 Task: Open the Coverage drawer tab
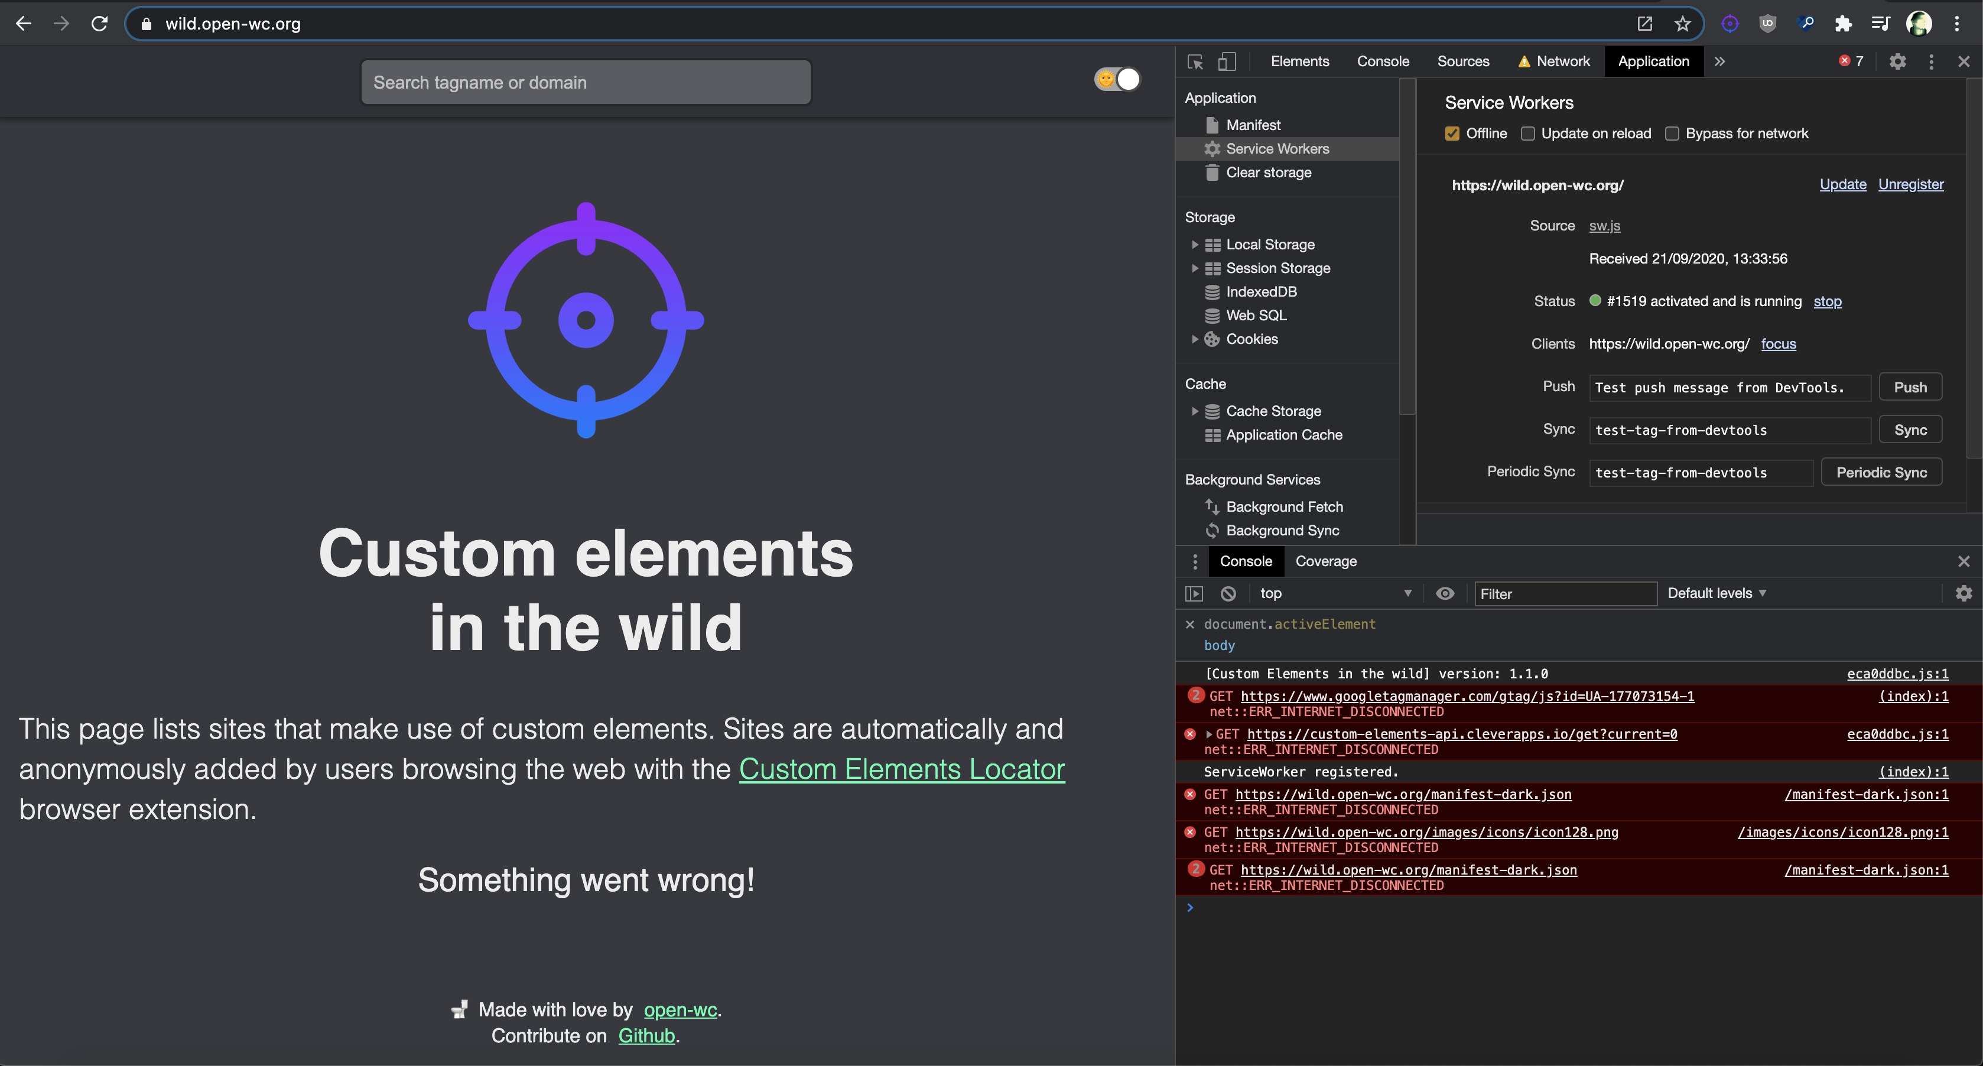[1325, 561]
